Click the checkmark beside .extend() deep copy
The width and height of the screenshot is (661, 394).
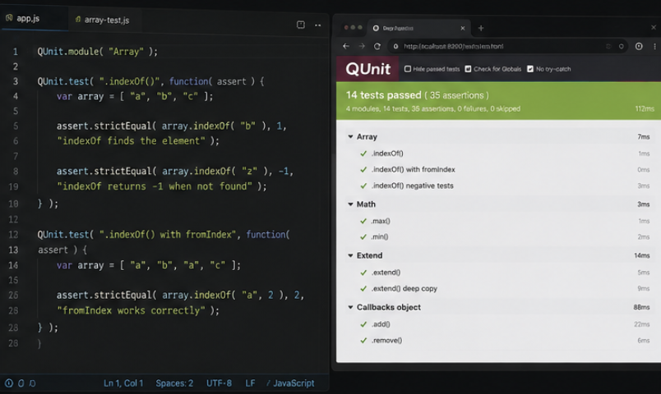coord(363,289)
